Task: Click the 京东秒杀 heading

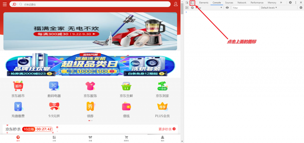Action: click(x=13, y=129)
